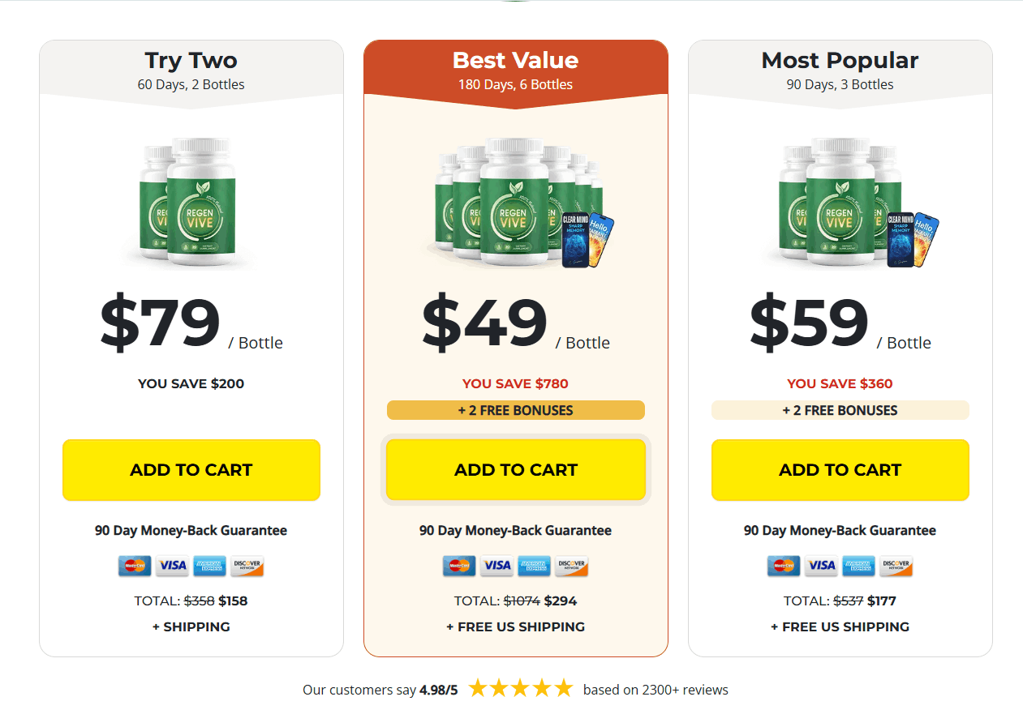
Task: Click the two-bottle RegenVive product image
Action: 191,203
